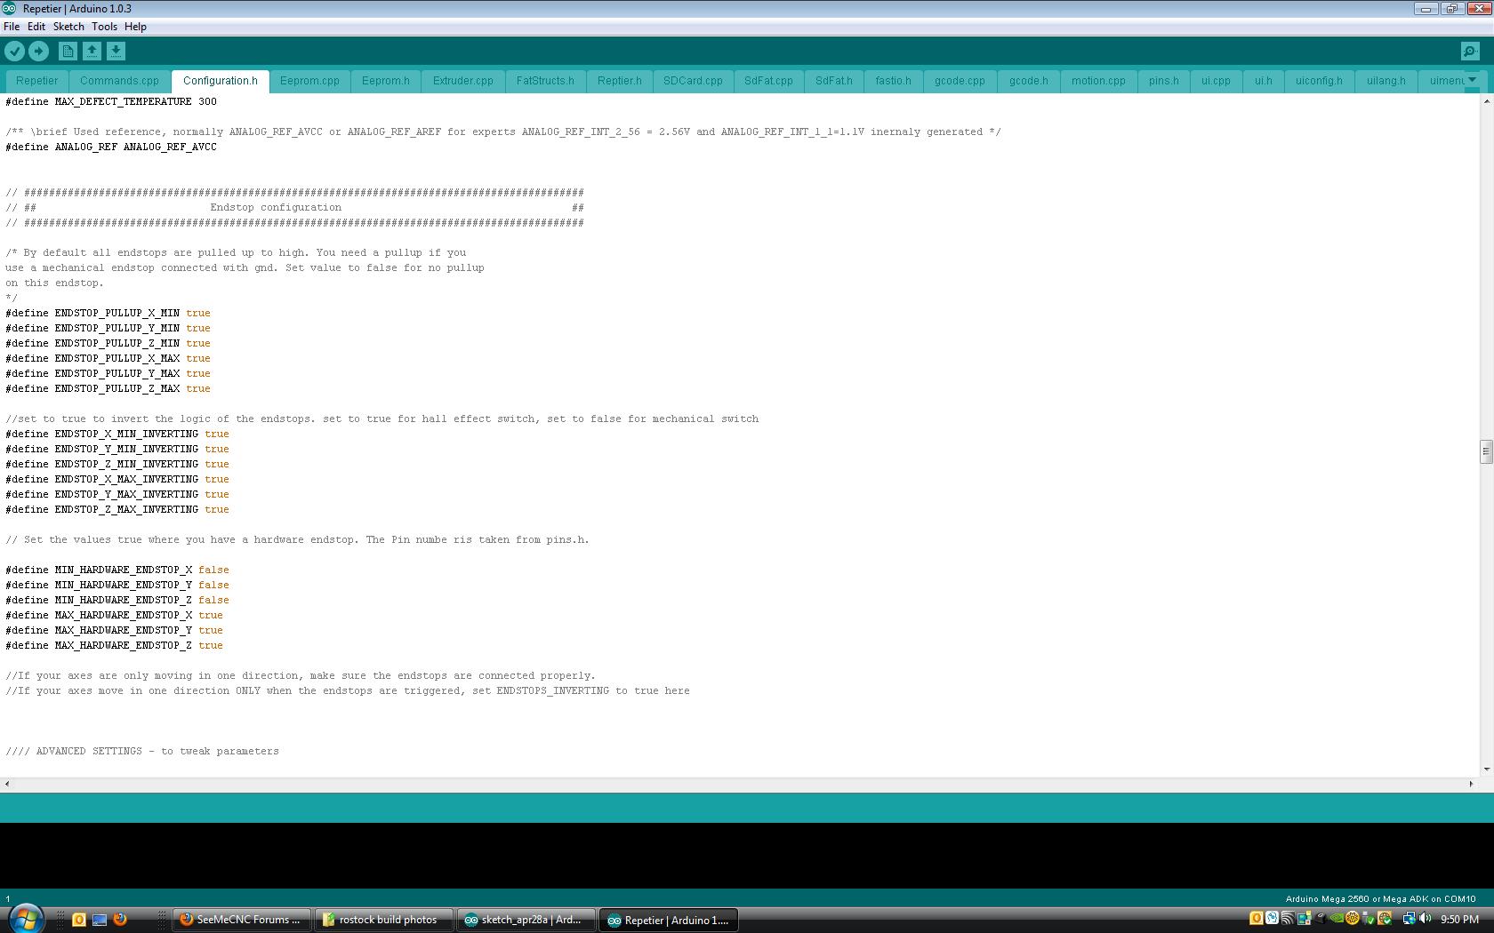The height and width of the screenshot is (933, 1494).
Task: Click the Upload arrow icon
Action: point(38,52)
